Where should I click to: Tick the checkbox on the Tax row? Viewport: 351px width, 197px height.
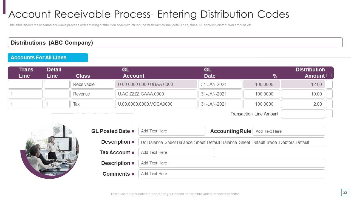tap(329, 104)
